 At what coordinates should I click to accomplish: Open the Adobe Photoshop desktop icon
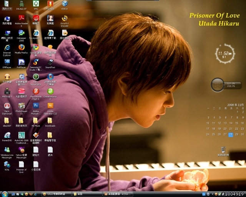(36, 109)
